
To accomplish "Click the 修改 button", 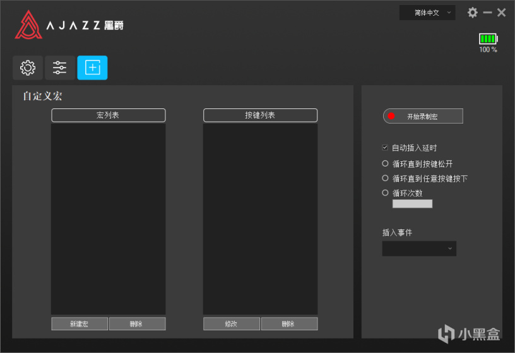I will pyautogui.click(x=232, y=324).
